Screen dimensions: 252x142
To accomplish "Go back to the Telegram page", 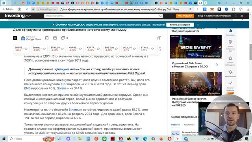I will coord(8,9).
